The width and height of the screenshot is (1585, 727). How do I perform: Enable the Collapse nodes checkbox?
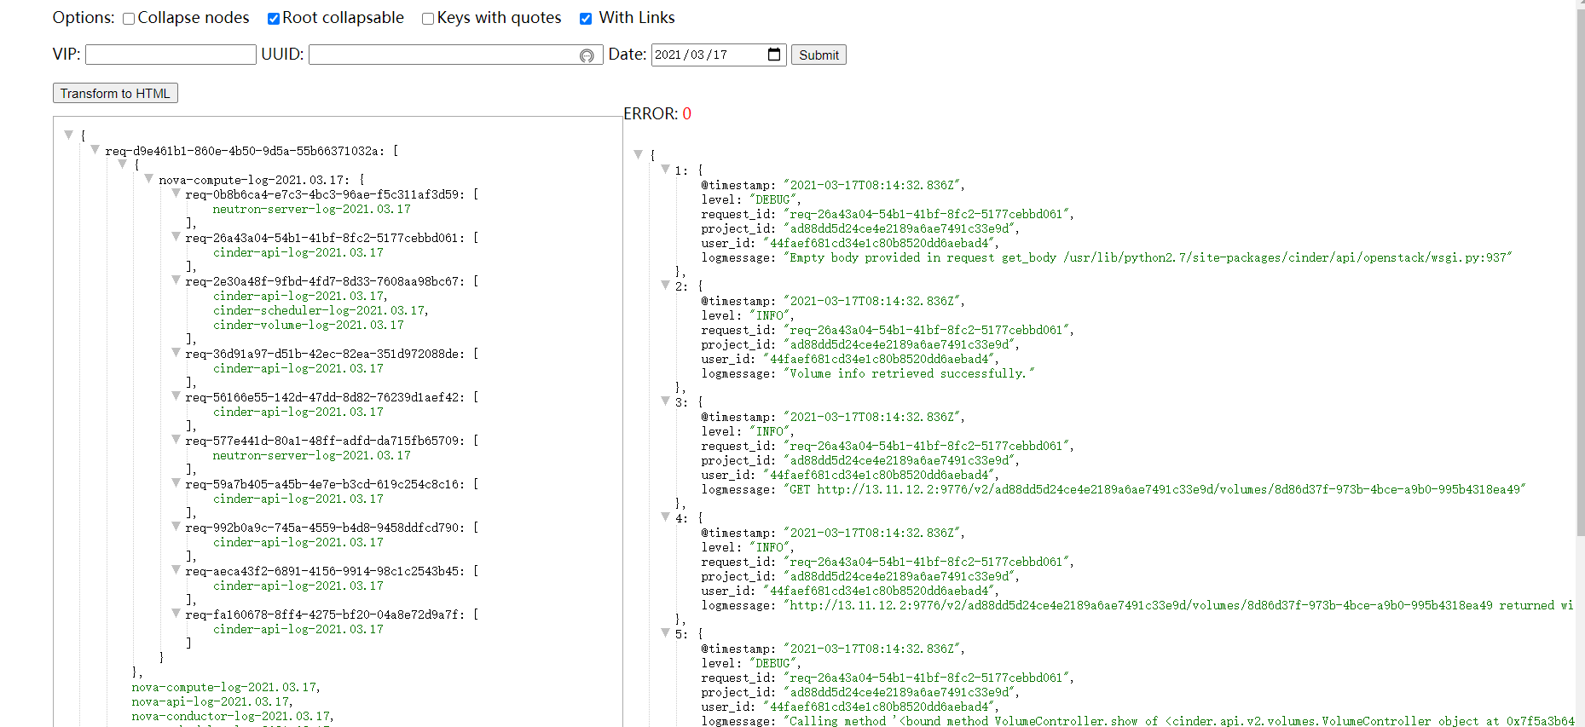point(129,19)
